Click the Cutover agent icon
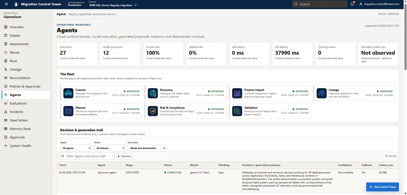 [68, 93]
